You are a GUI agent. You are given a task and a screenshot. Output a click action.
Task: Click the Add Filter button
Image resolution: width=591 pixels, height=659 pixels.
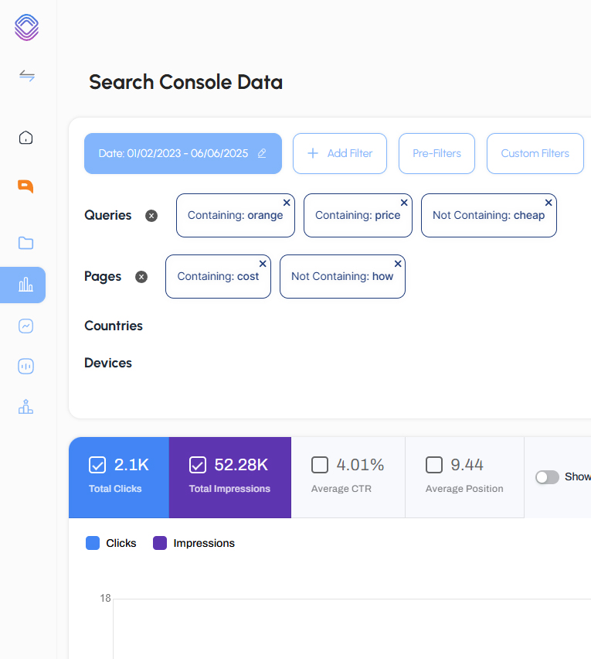click(x=340, y=153)
